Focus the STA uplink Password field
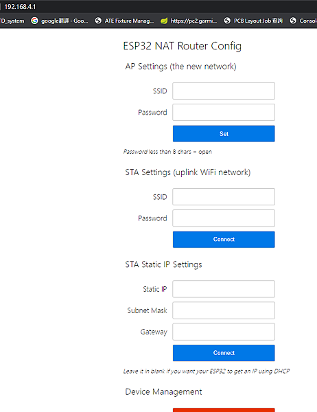This screenshot has width=317, height=412. pyautogui.click(x=224, y=218)
